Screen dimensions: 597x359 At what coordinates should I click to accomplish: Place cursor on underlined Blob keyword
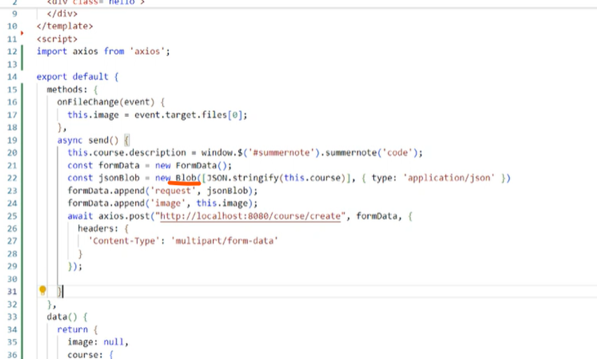186,178
